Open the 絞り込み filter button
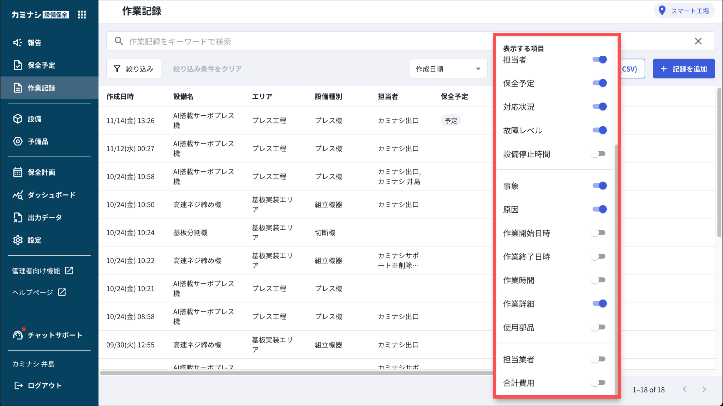723x406 pixels. point(134,69)
